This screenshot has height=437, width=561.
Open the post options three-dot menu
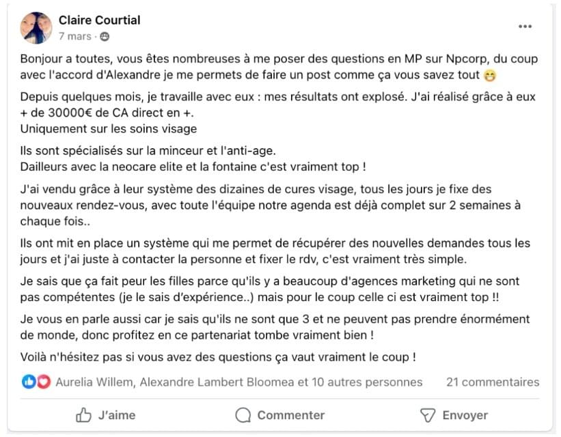tap(525, 27)
